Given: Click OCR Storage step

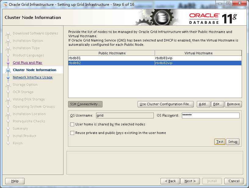Looking at the screenshot, I should [x=23, y=92].
